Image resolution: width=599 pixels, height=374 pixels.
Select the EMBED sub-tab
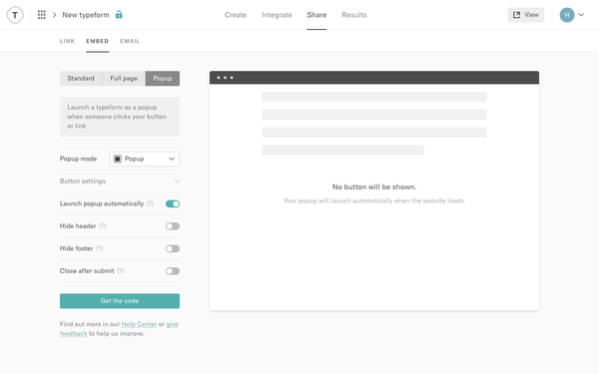[98, 41]
